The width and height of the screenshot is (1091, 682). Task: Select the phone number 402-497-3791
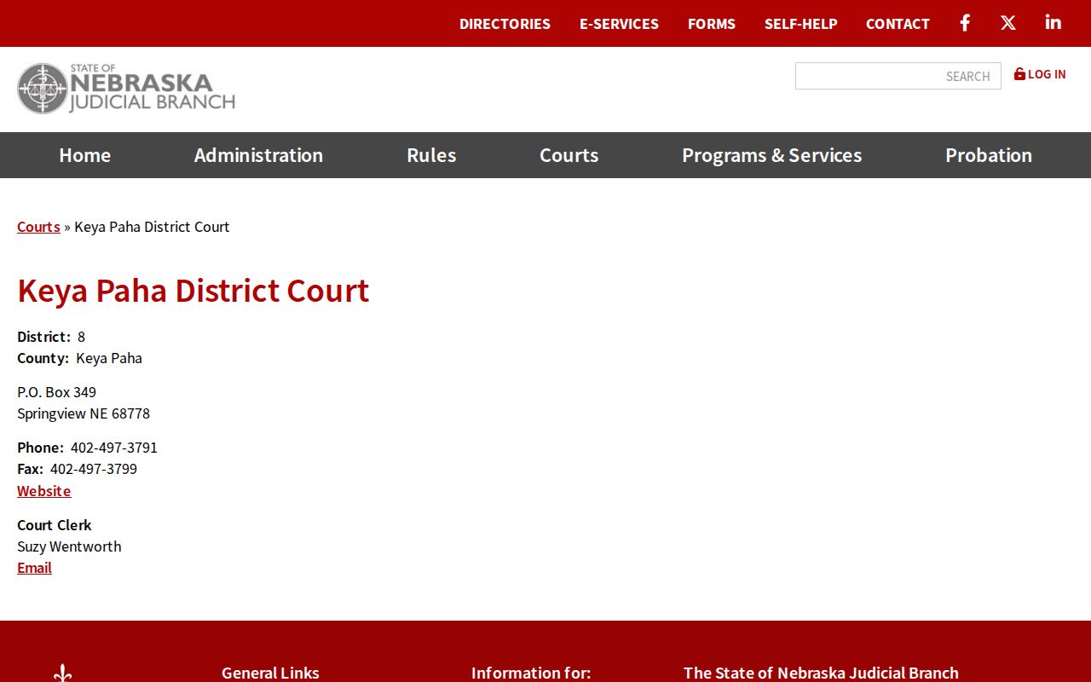click(x=114, y=448)
